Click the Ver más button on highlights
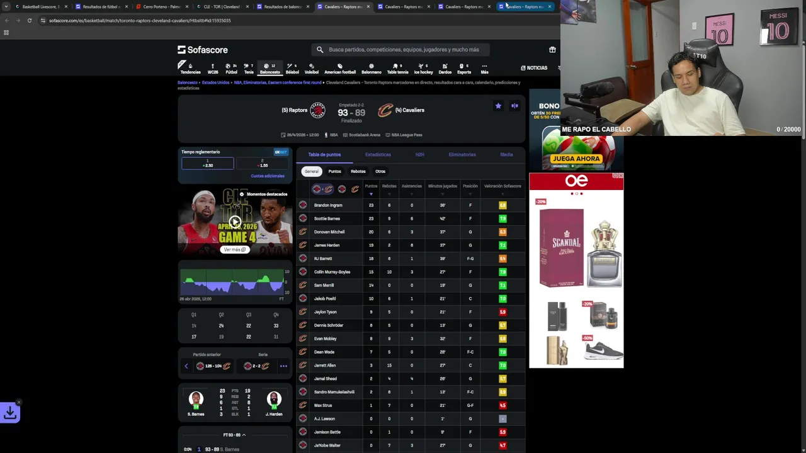806x453 pixels. tap(235, 250)
